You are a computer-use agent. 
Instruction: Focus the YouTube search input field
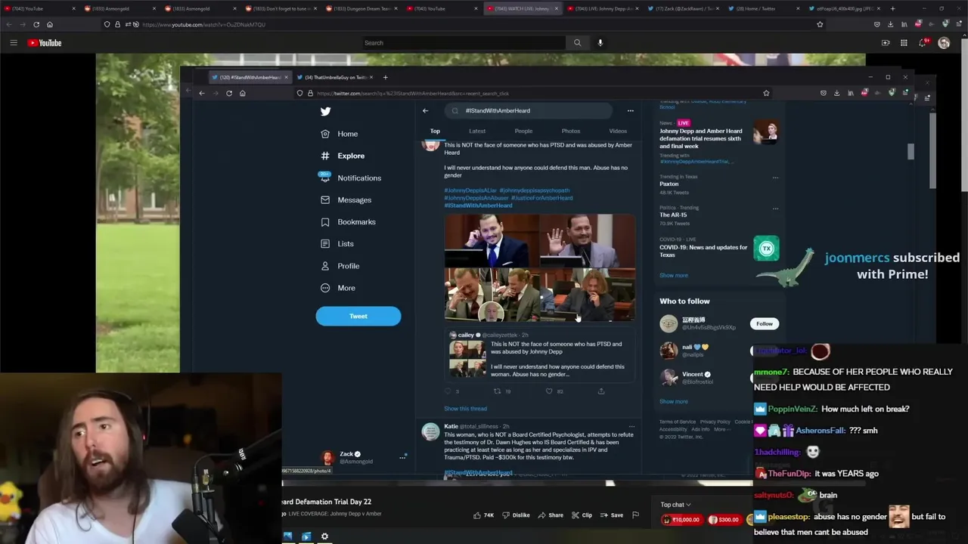[463, 43]
